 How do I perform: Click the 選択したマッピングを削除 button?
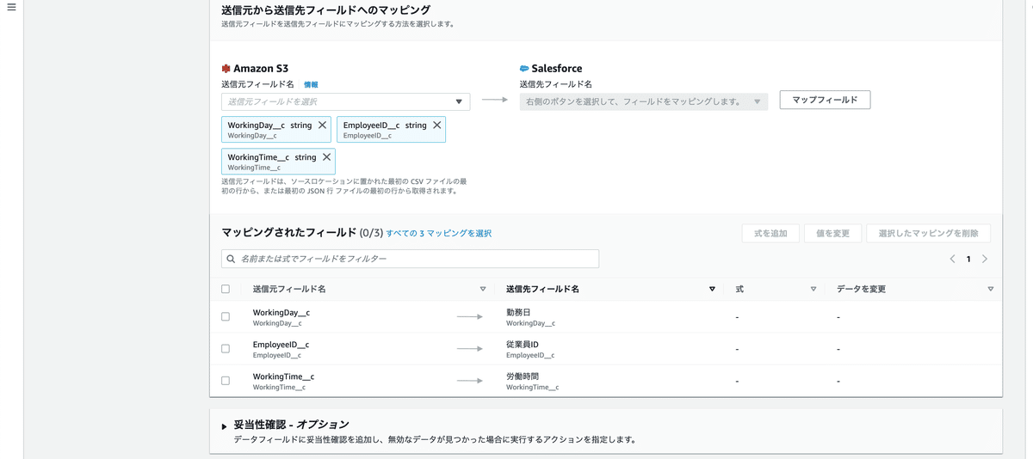coord(929,233)
